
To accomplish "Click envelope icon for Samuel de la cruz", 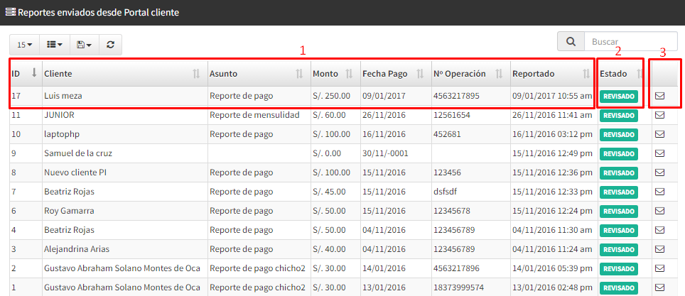I will [659, 153].
